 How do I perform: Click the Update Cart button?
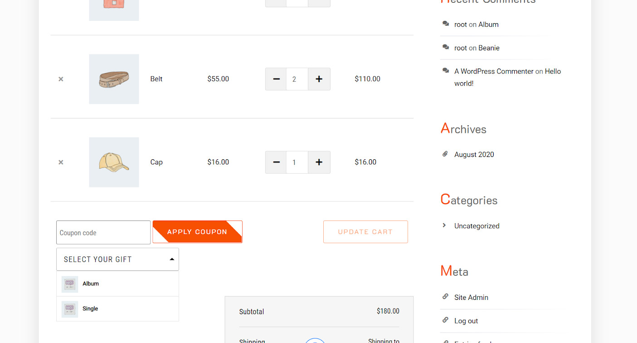[x=365, y=232]
